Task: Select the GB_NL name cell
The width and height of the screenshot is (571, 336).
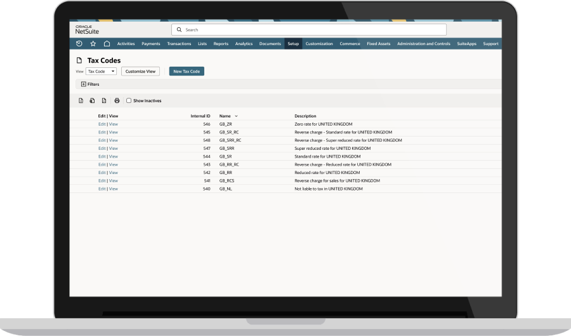Action: (225, 189)
